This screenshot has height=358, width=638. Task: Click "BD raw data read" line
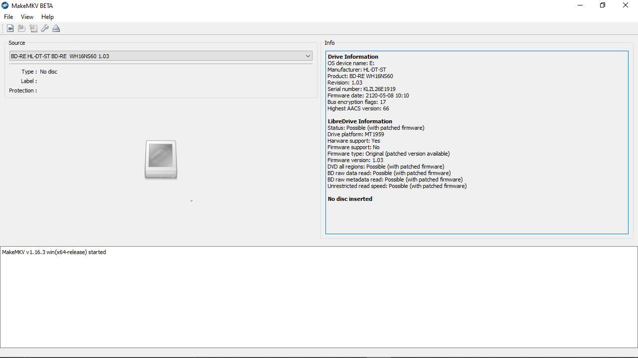[389, 173]
